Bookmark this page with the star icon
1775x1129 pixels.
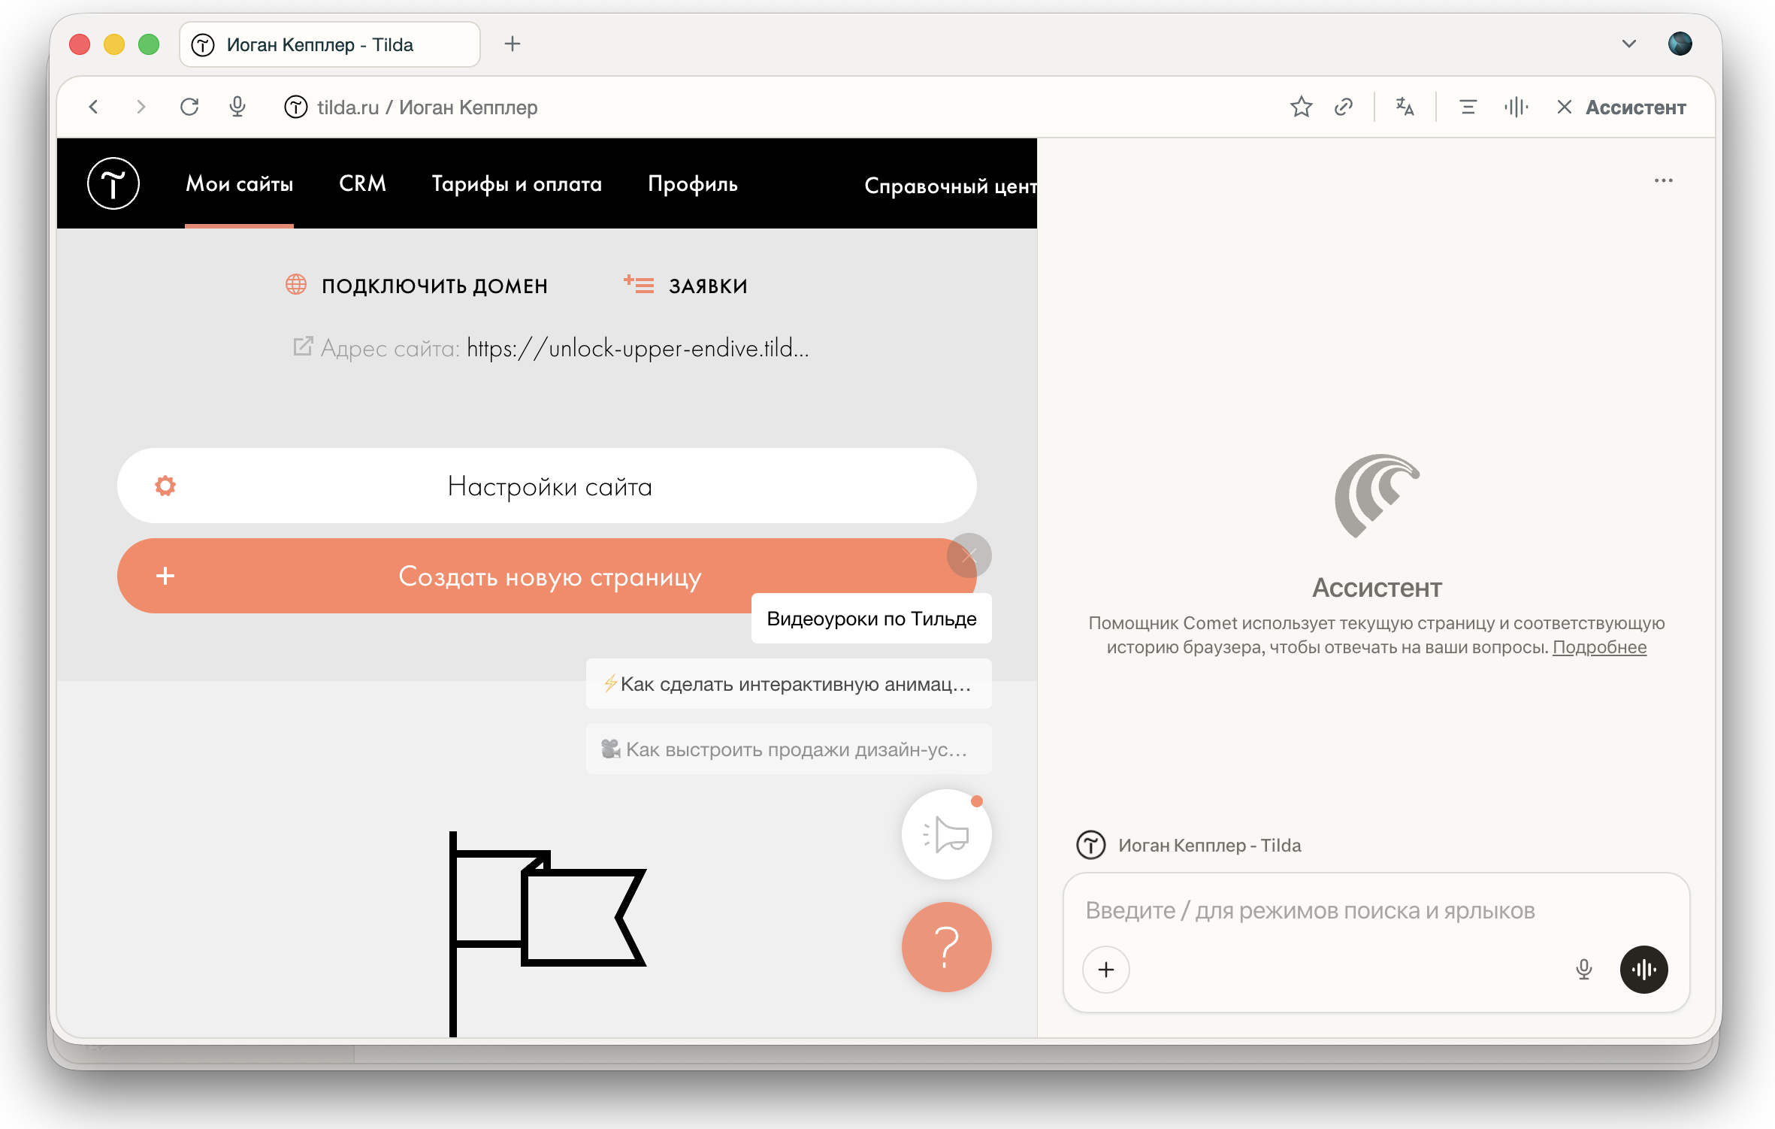point(1301,107)
